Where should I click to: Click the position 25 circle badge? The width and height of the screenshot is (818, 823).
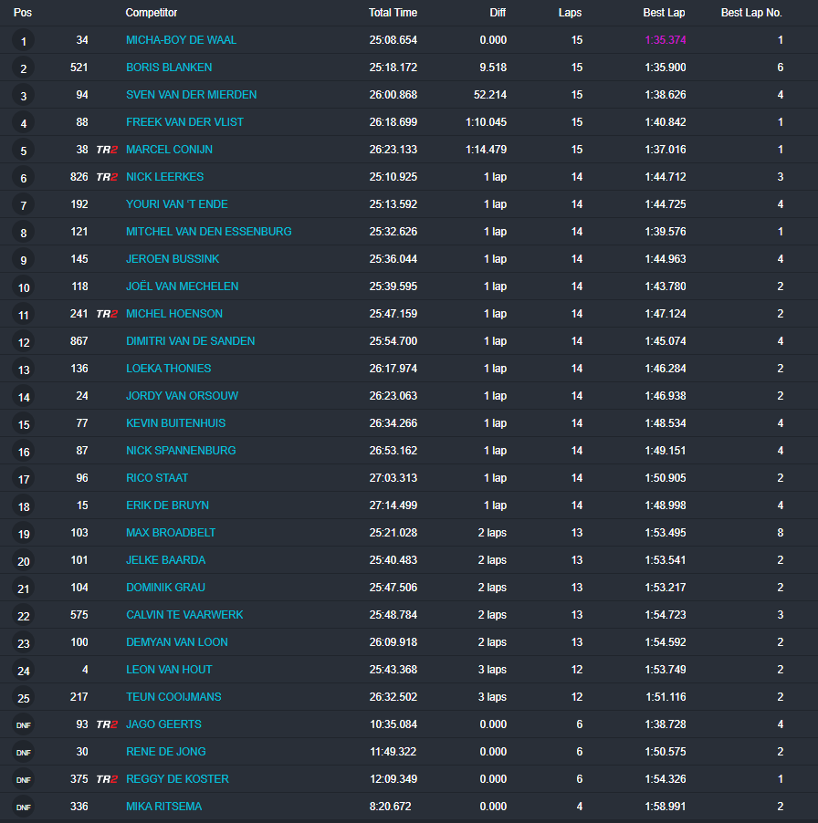tap(24, 698)
